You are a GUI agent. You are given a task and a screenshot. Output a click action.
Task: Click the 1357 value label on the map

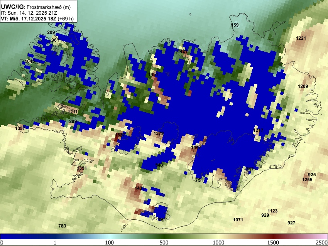pos(20,128)
